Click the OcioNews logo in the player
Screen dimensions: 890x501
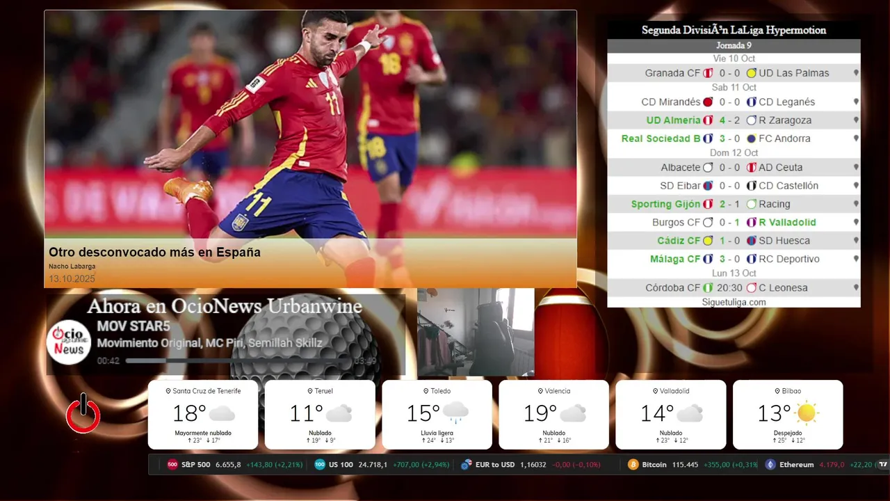(x=69, y=342)
